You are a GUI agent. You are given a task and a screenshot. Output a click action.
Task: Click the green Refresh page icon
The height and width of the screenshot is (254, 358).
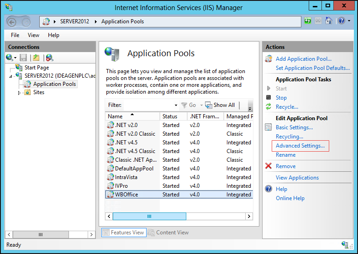(308, 21)
